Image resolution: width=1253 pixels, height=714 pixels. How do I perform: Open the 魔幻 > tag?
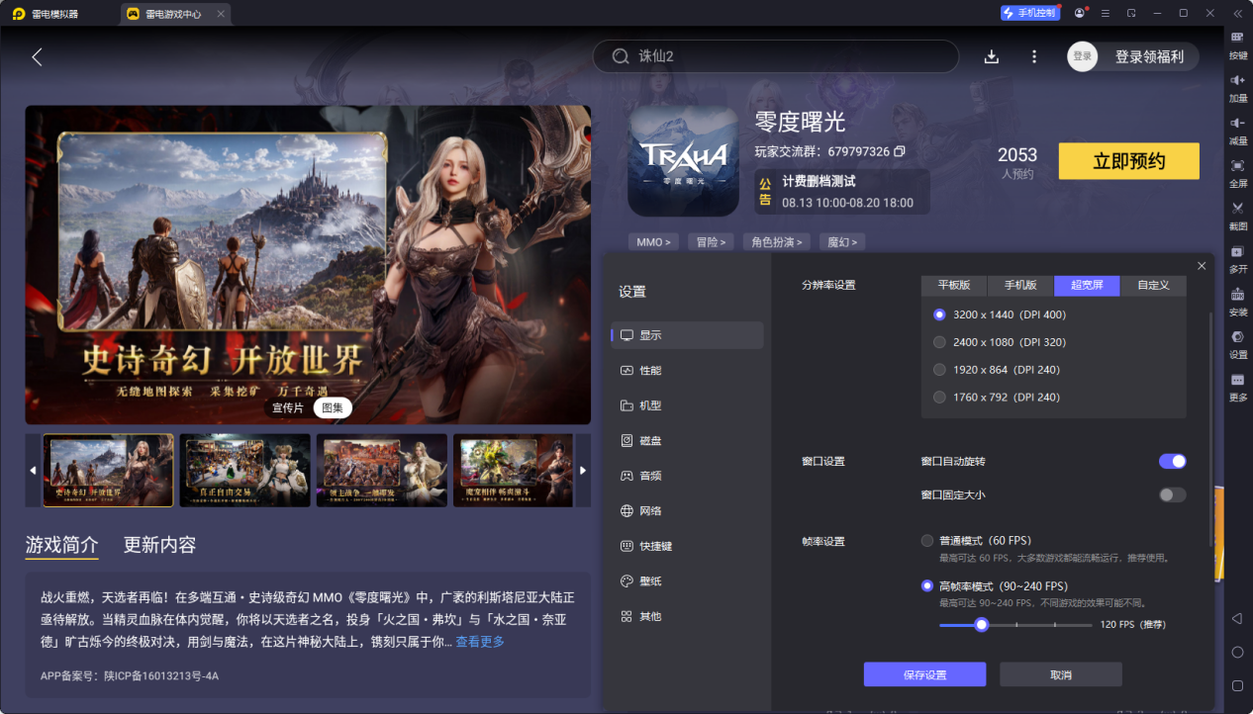pos(842,241)
